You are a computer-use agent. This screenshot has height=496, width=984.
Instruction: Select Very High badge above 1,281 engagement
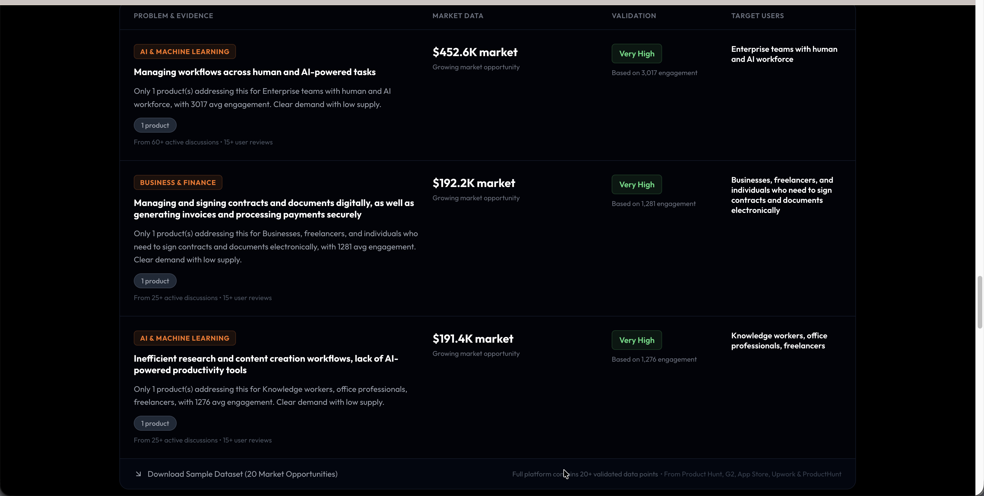pyautogui.click(x=636, y=184)
